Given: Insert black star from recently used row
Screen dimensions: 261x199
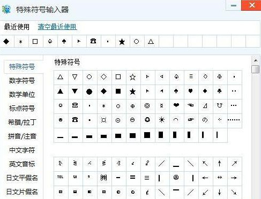Looking at the screenshot, I should pyautogui.click(x=122, y=42).
